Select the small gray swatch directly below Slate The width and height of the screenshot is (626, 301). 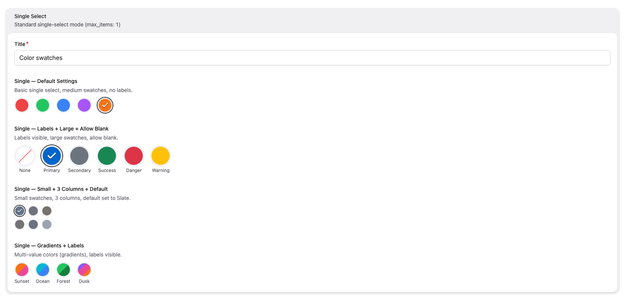pos(20,224)
